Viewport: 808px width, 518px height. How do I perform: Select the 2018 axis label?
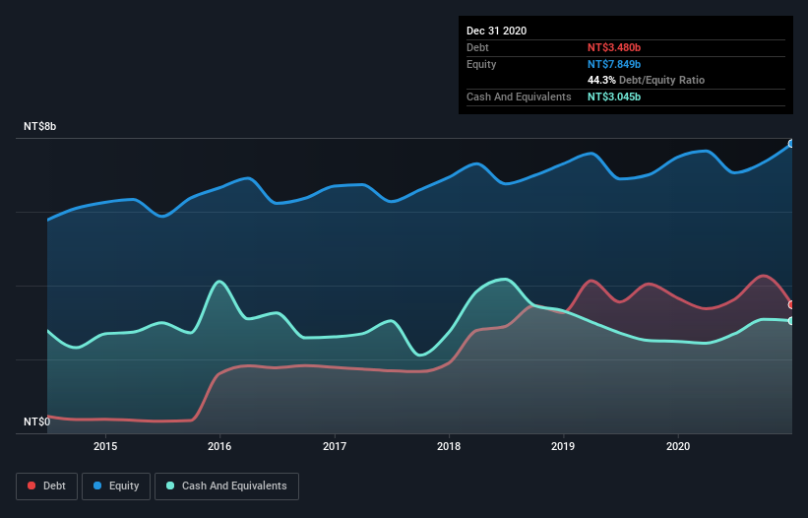pos(449,446)
